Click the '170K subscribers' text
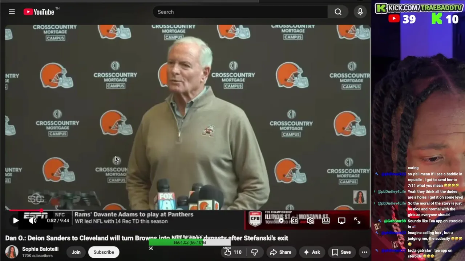This screenshot has height=261, width=465. point(37,256)
